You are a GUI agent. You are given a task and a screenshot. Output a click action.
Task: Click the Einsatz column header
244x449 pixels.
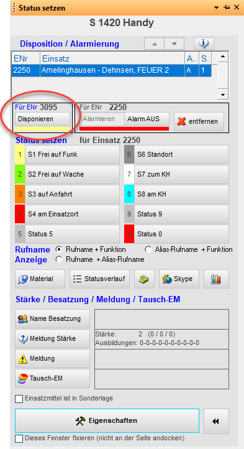point(112,58)
